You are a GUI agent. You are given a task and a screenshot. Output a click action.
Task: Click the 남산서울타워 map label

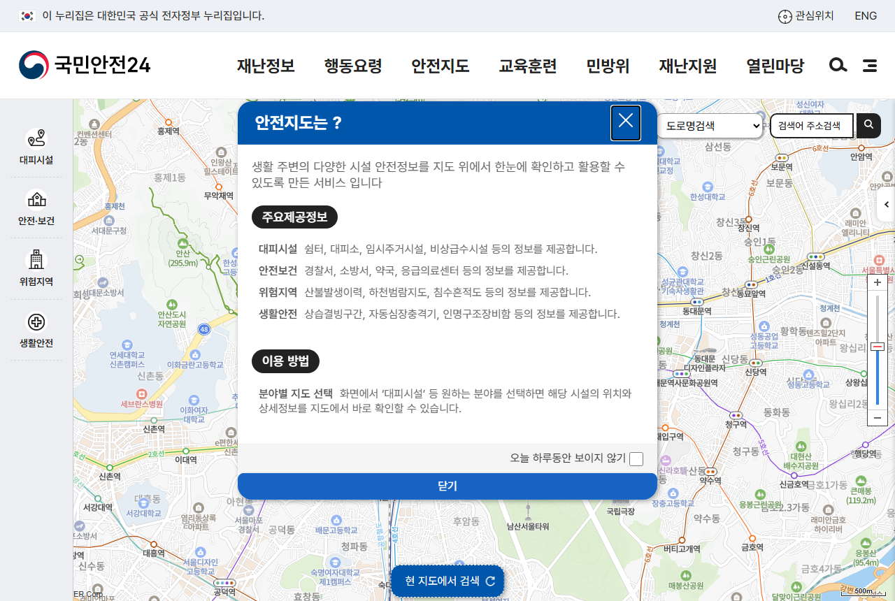(528, 526)
